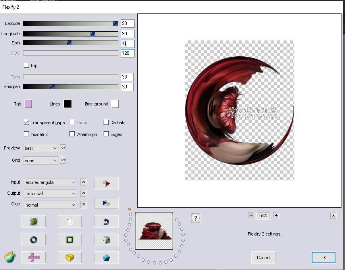
Task: Uncheck Transparent gaps
Action: click(x=27, y=123)
